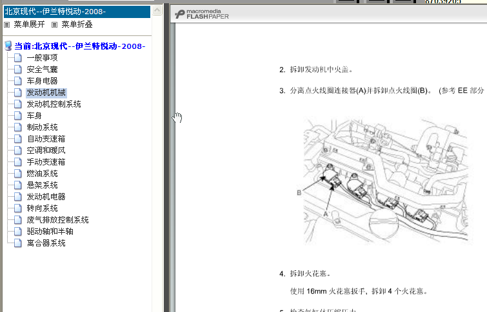Screen dimensions: 487x312
Task: Open the 发动机电器 tree item
Action: [46, 197]
